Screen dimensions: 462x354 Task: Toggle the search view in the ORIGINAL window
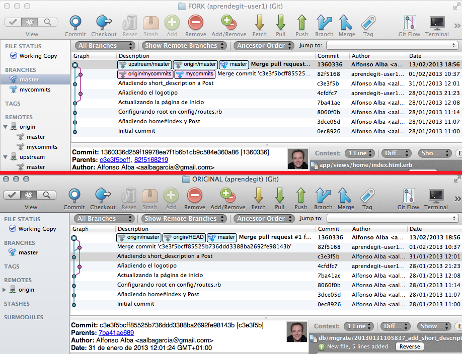pos(46,195)
